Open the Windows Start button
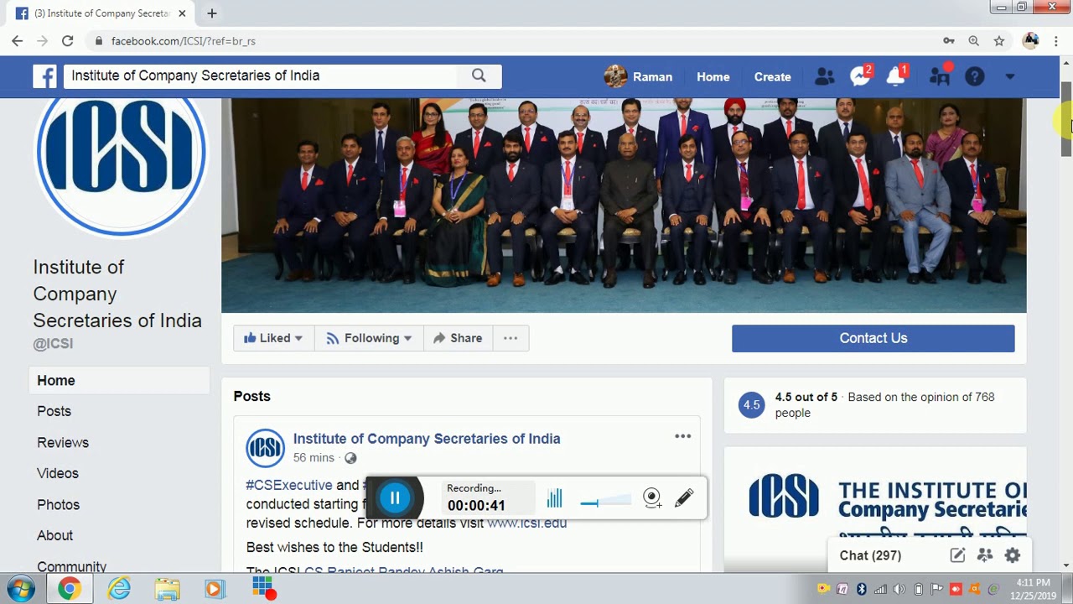Viewport: 1073px width, 604px height. [x=21, y=589]
